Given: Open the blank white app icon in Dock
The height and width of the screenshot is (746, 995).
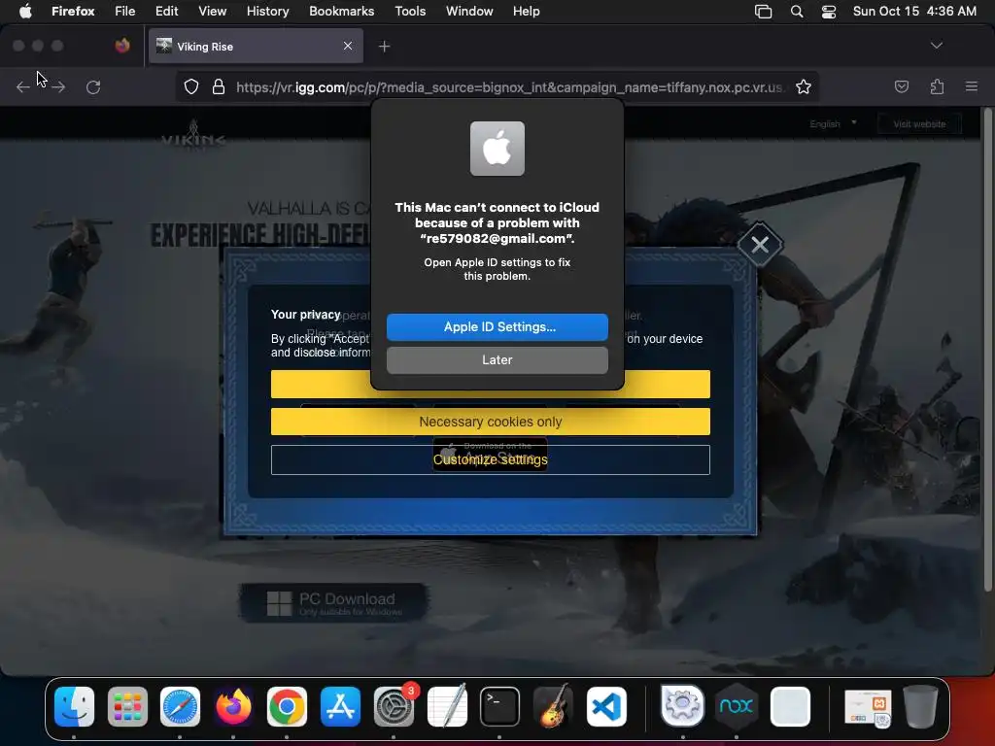Looking at the screenshot, I should pos(790,706).
